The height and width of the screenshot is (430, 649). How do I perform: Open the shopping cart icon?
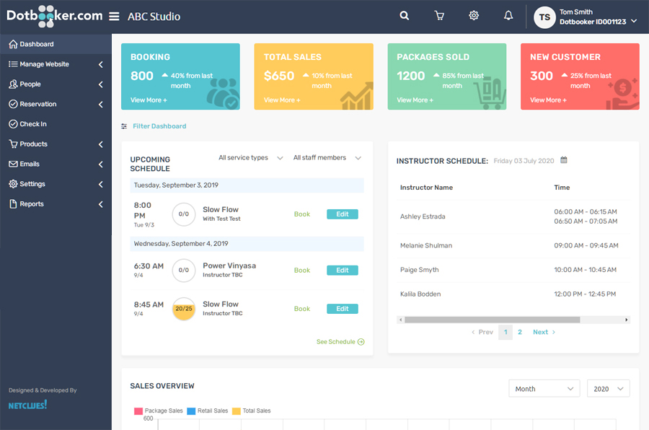(439, 15)
